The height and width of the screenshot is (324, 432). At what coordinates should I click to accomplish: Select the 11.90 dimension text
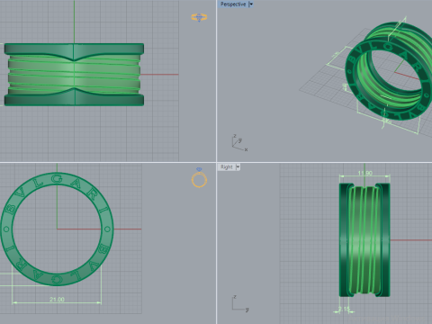(364, 173)
